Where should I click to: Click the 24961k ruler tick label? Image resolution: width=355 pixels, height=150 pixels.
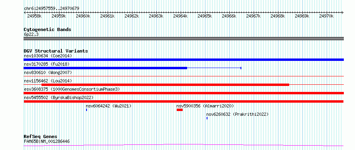pos(107,16)
